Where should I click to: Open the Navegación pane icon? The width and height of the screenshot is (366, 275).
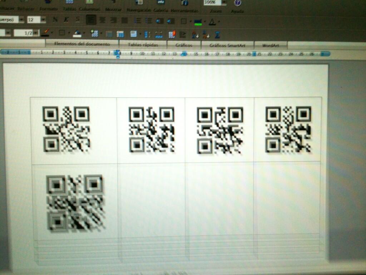coord(139,2)
